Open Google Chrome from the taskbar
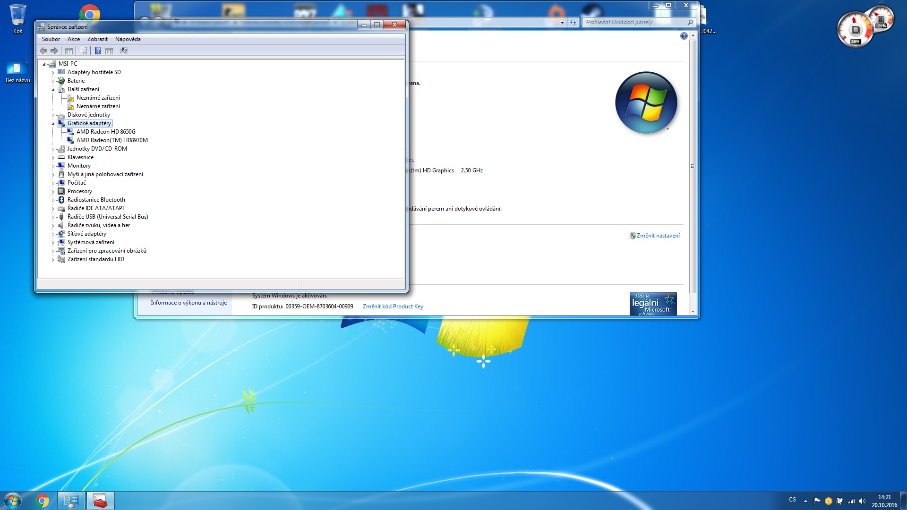The width and height of the screenshot is (907, 510). 43,501
